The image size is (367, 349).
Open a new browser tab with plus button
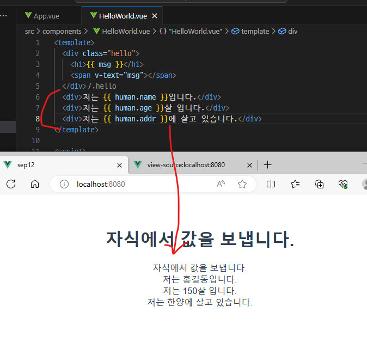point(267,165)
